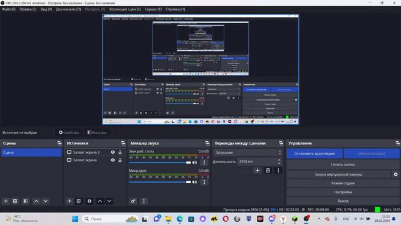
Task: Open Справка menu
Action: pyautogui.click(x=175, y=9)
